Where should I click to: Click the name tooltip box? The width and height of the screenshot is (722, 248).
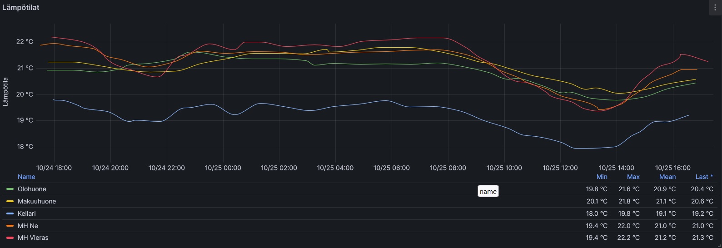pos(488,191)
